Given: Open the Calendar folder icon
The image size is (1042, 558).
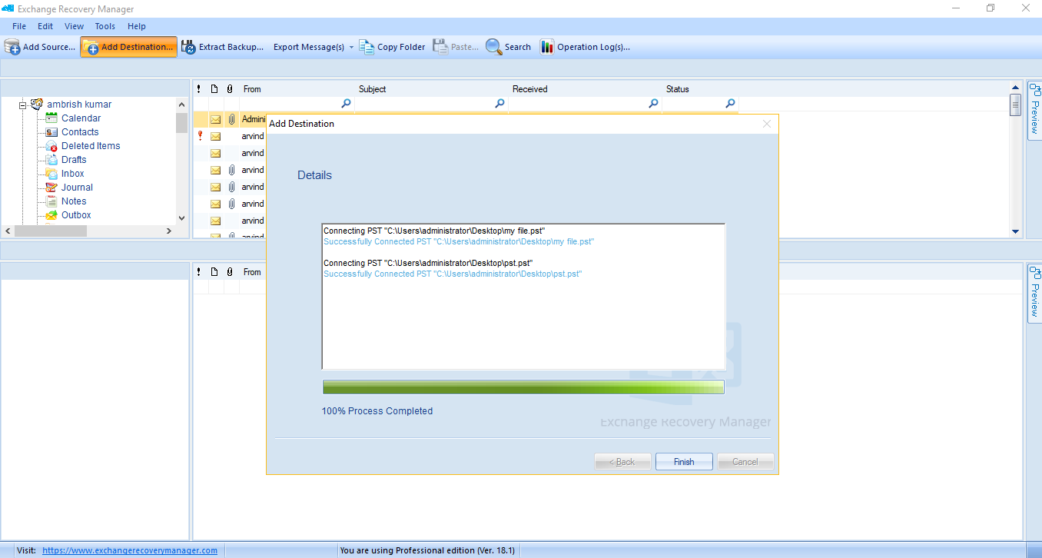Looking at the screenshot, I should tap(51, 118).
